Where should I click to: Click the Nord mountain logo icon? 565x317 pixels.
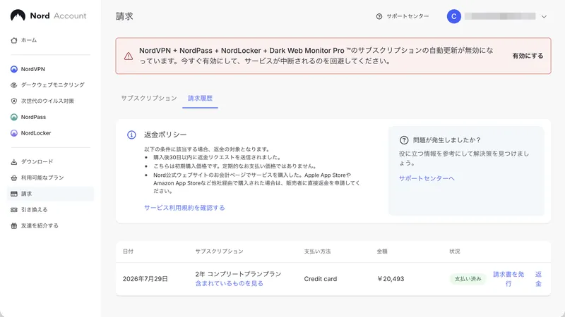[18, 15]
